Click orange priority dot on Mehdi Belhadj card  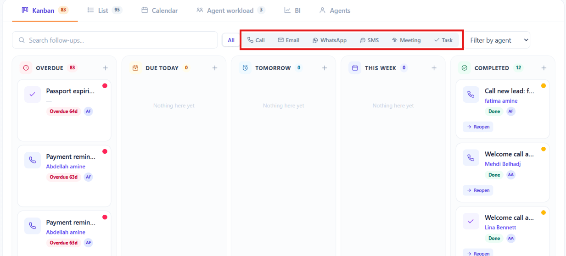(544, 149)
